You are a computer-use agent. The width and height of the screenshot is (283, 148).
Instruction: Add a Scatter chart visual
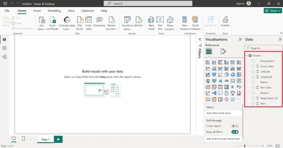pos(220,75)
